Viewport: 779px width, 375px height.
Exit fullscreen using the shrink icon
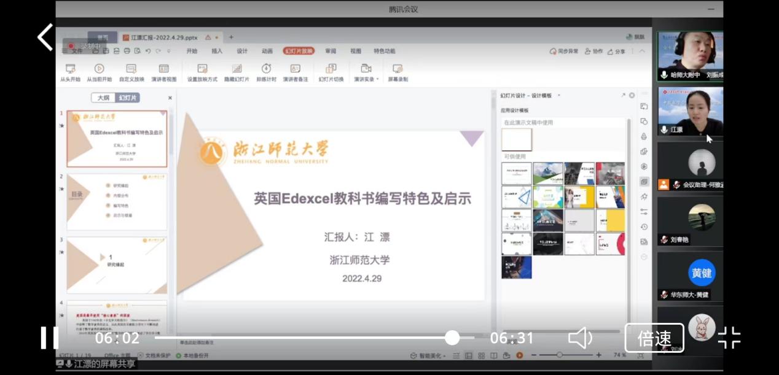click(729, 338)
